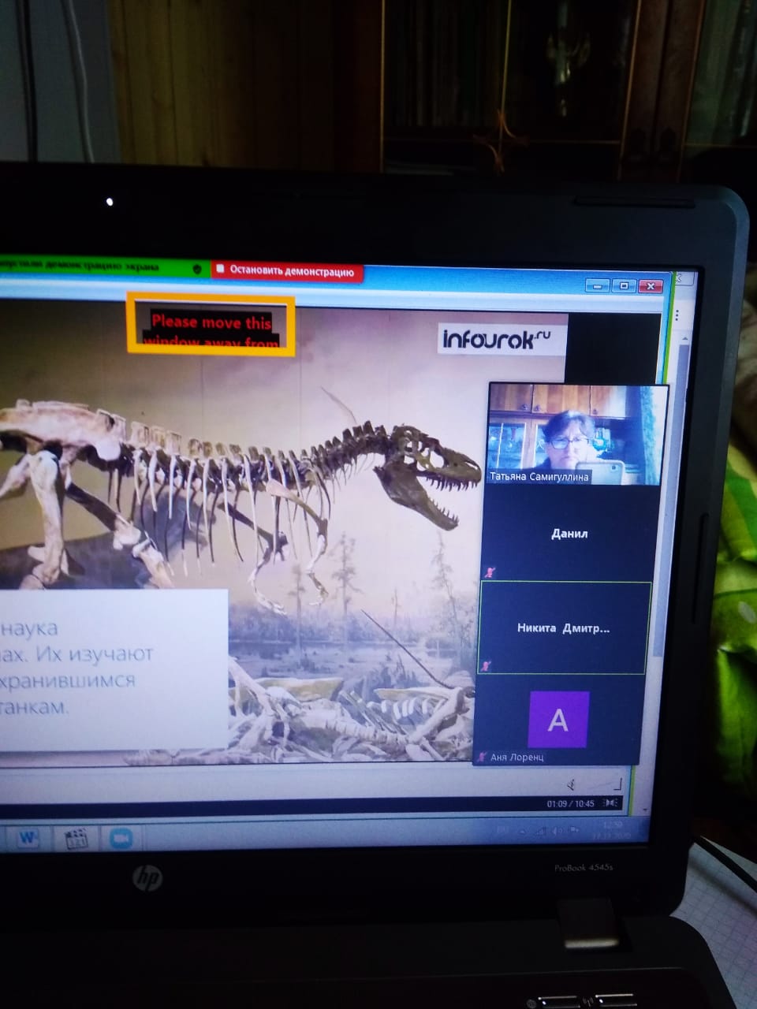Viewport: 757px width, 1009px height.
Task: Open Word from the taskbar
Action: (28, 837)
